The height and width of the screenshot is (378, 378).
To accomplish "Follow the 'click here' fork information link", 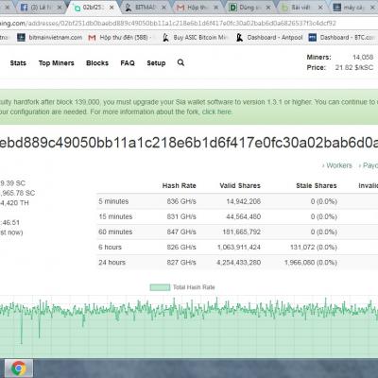I will pos(217,112).
